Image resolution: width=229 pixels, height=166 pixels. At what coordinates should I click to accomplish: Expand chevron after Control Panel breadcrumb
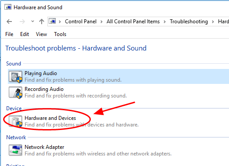101,22
